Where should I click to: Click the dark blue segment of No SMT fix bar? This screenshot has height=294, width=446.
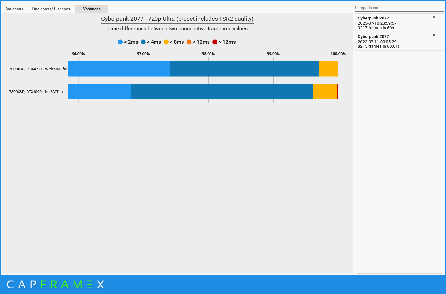222,92
